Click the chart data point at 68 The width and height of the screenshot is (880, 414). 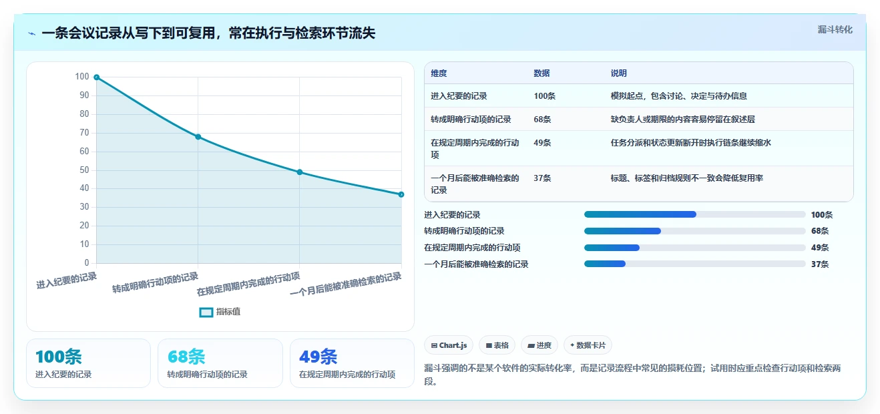tap(198, 137)
